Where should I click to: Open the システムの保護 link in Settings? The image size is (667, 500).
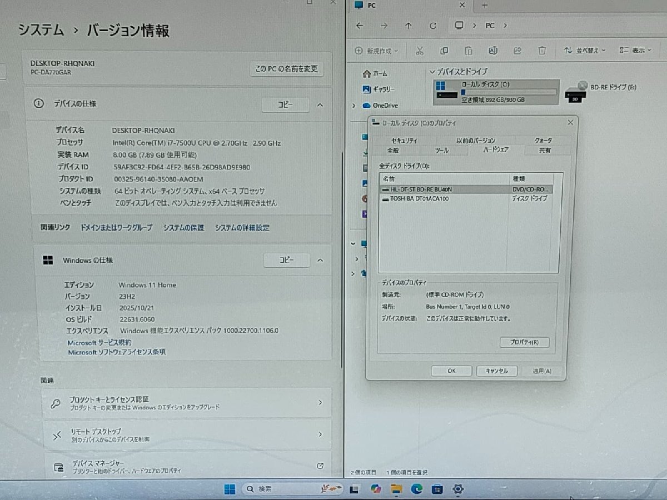183,228
